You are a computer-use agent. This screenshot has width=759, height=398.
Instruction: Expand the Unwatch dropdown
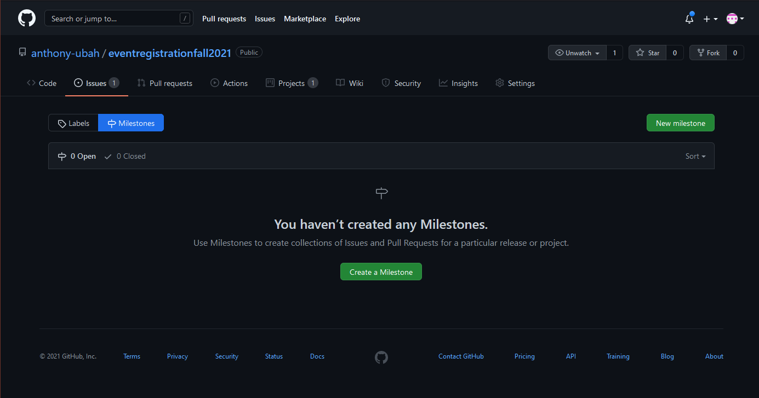tap(577, 53)
